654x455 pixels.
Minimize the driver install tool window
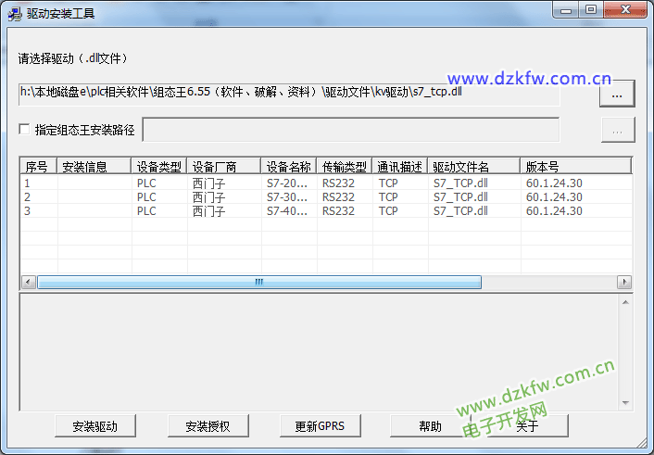[566, 9]
